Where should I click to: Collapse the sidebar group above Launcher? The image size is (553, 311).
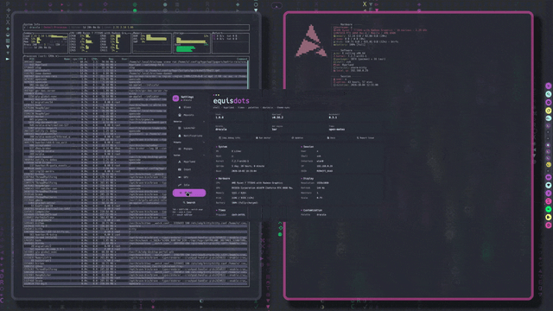point(204,122)
